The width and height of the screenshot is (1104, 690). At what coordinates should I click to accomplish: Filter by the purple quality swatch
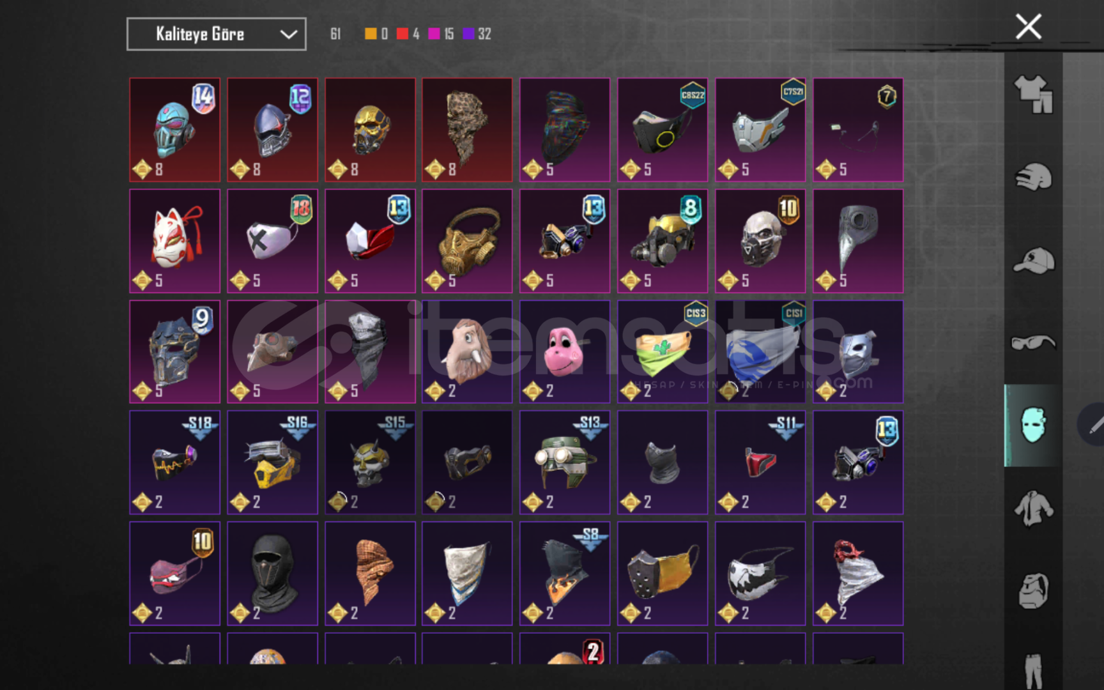click(x=468, y=34)
